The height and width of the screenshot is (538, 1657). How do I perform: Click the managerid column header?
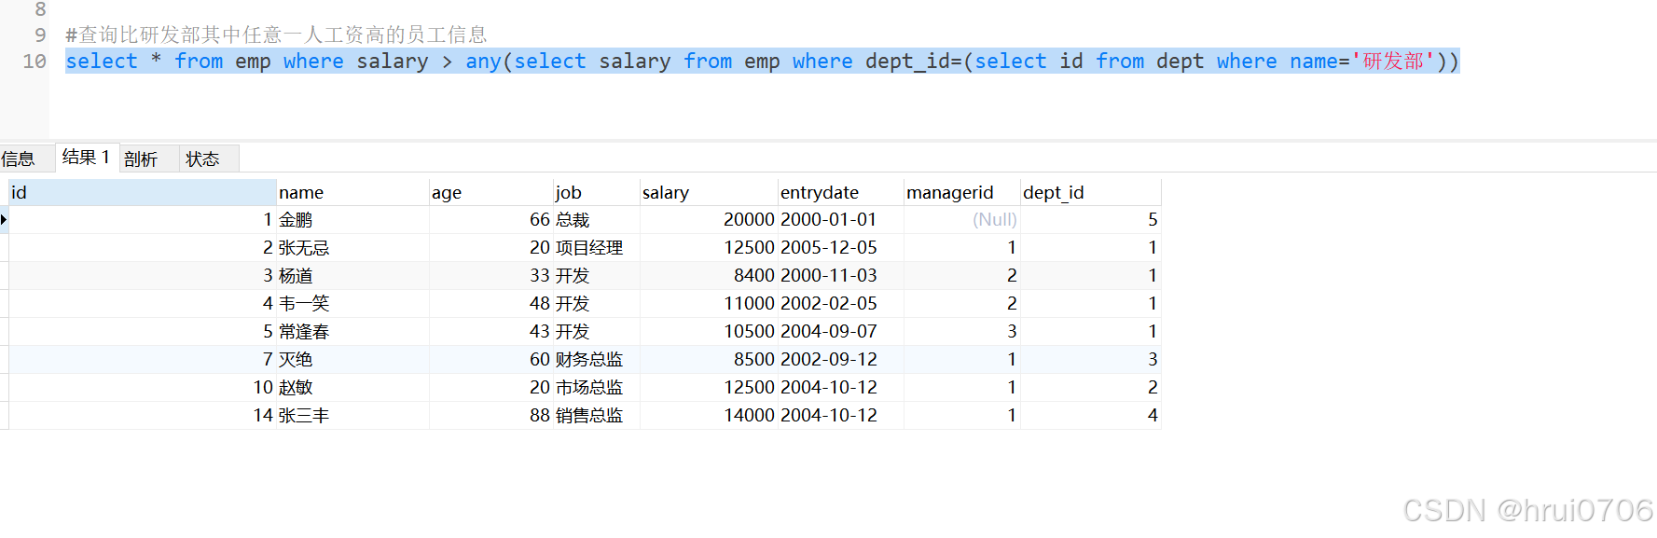[x=962, y=192]
